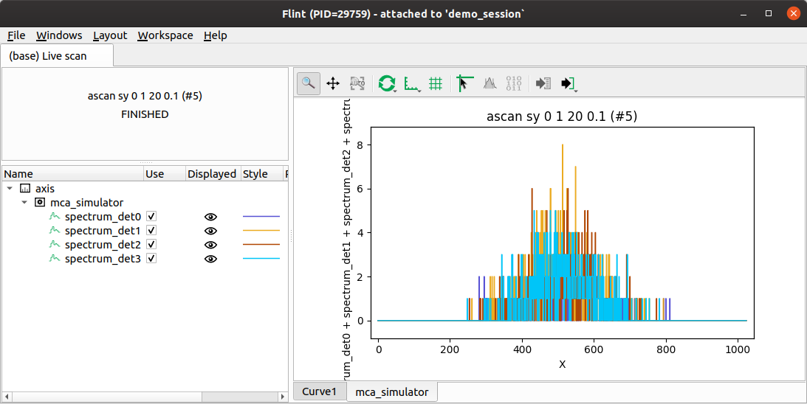Viewport: 807px width, 404px height.
Task: Enable the crosshair cursor tool
Action: (464, 83)
